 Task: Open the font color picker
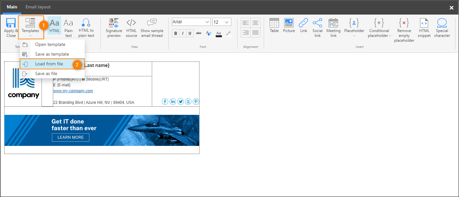coord(219,33)
